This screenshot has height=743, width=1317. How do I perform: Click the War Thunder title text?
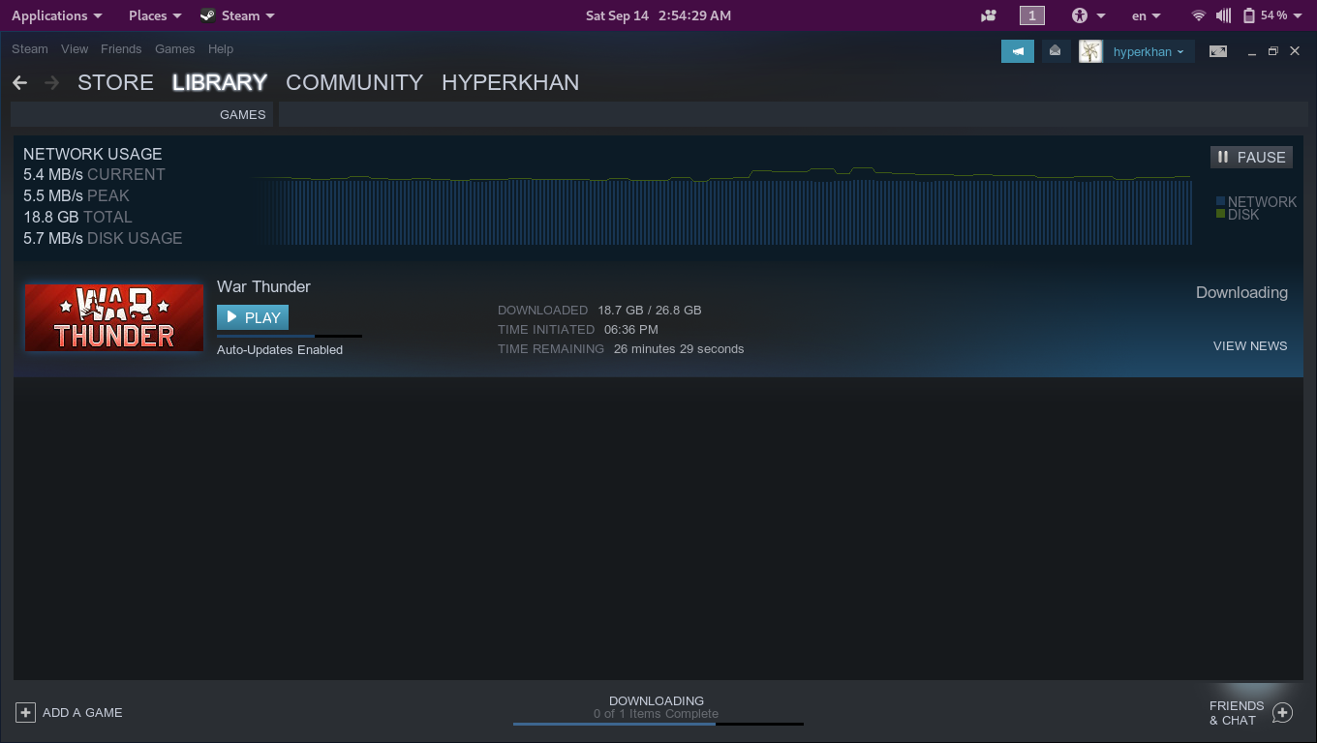coord(263,286)
